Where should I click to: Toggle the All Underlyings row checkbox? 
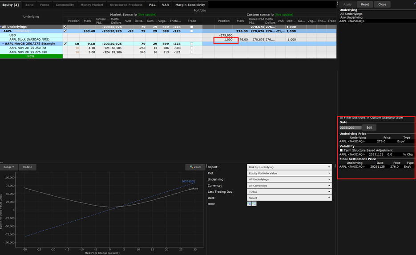pos(65,27)
